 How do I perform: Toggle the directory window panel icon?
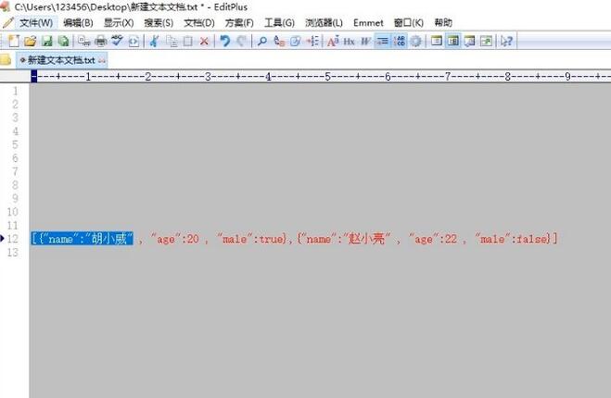(x=437, y=41)
